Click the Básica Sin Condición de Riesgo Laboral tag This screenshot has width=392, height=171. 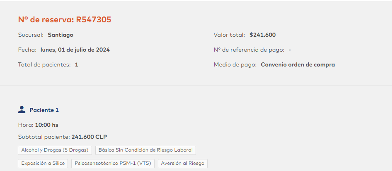(145, 150)
